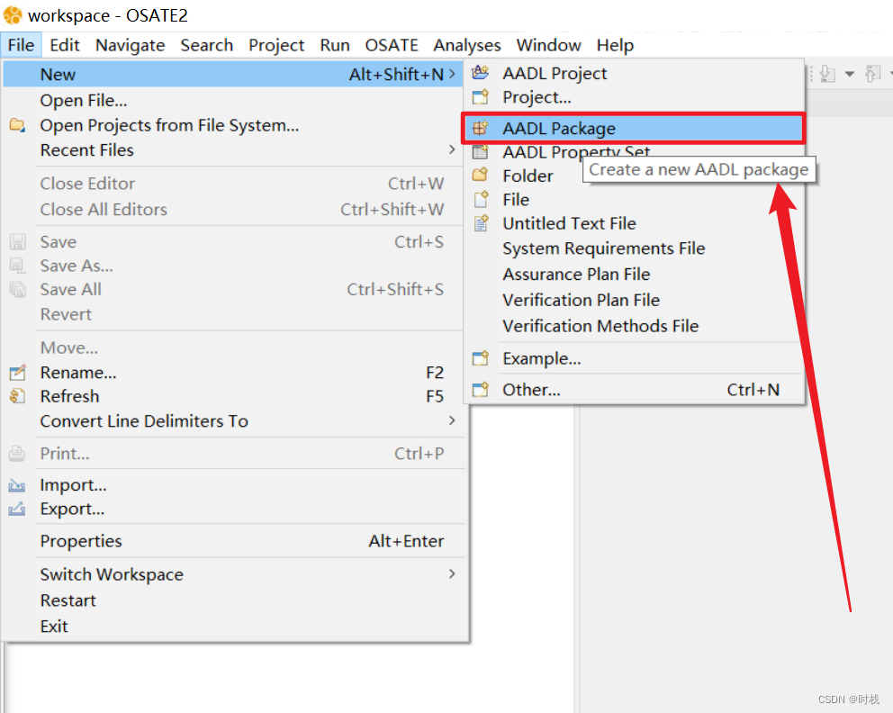This screenshot has width=893, height=713.
Task: Select AADL Project from New submenu
Action: pos(634,73)
